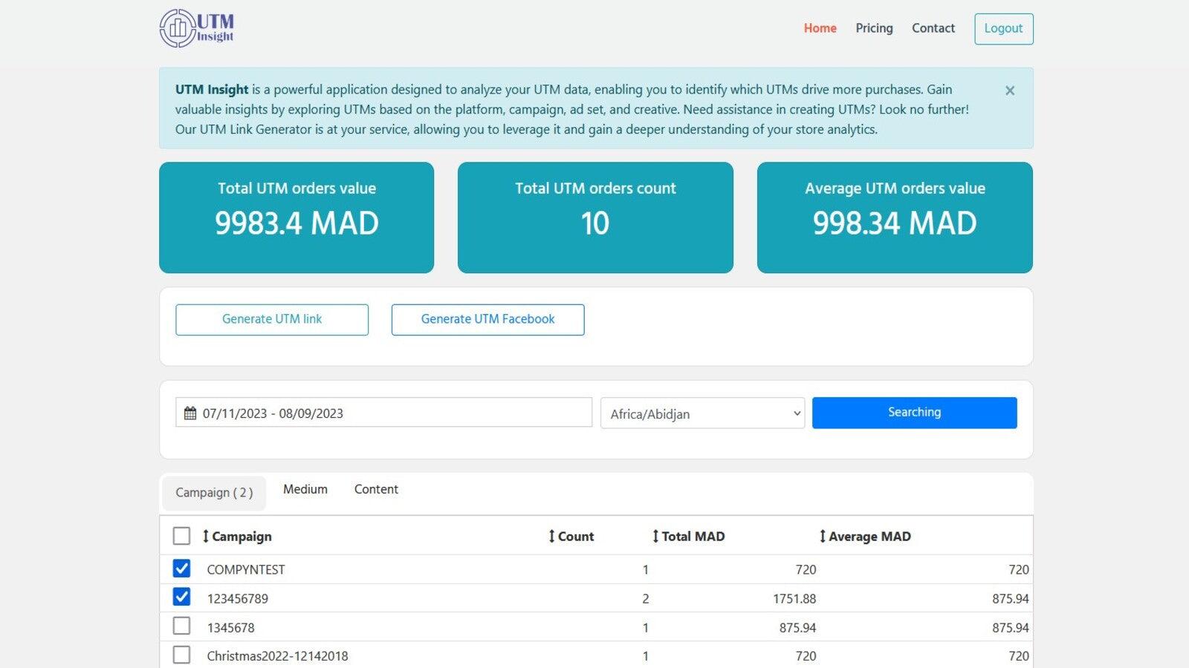Sort the Total MAD column
This screenshot has width=1189, height=668.
click(655, 536)
